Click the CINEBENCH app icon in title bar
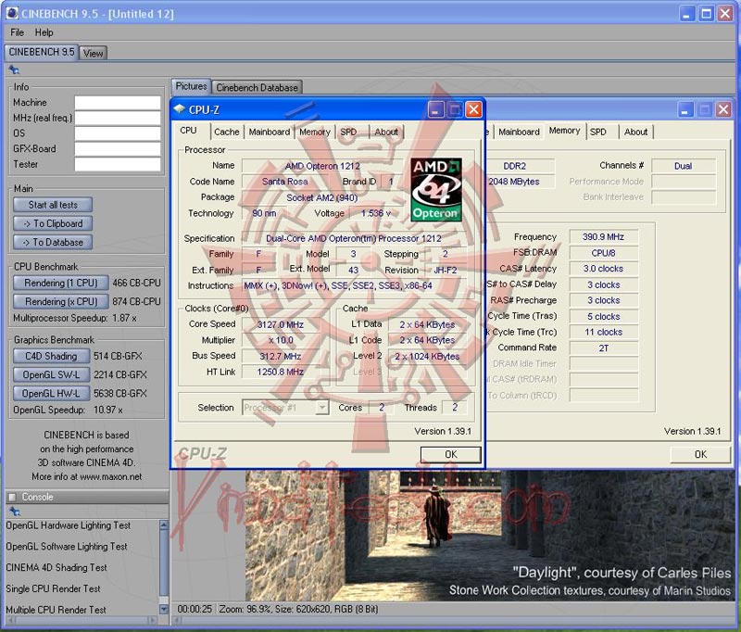Image resolution: width=741 pixels, height=632 pixels. (11, 13)
